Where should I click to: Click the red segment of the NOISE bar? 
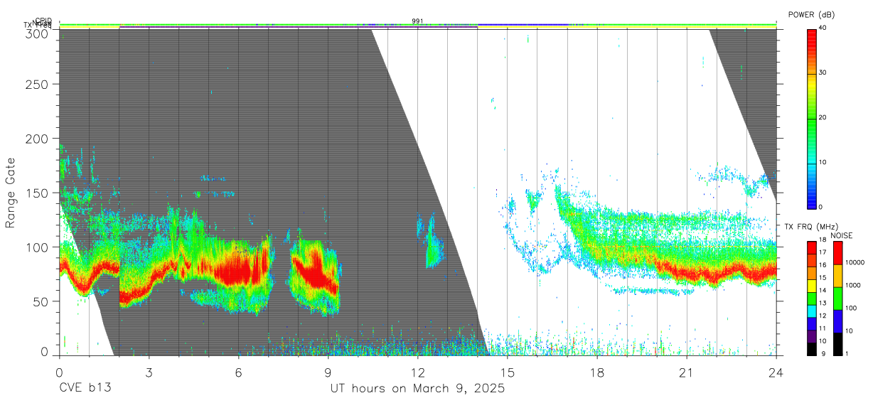pyautogui.click(x=837, y=252)
